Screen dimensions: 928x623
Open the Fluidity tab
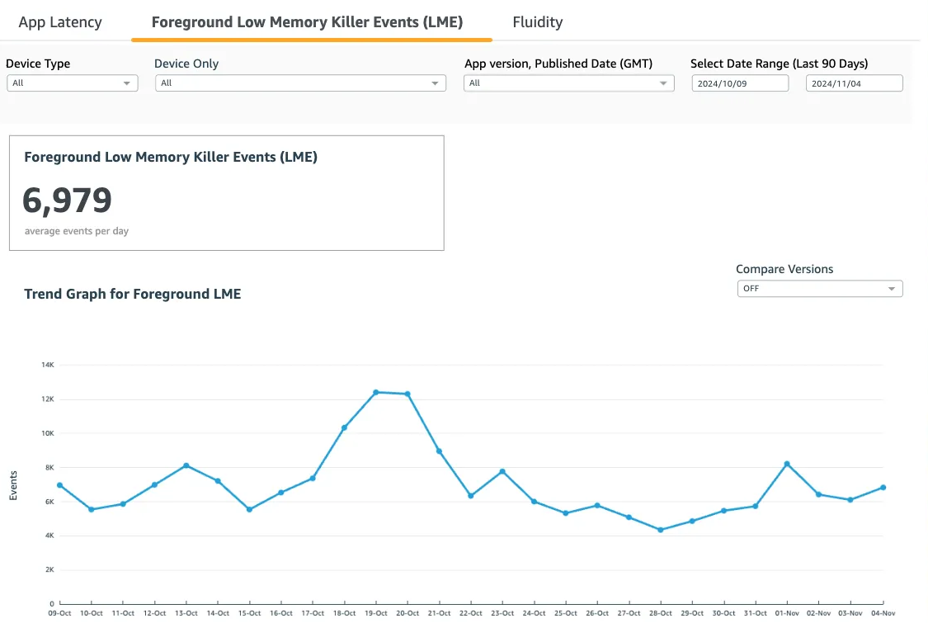click(537, 22)
